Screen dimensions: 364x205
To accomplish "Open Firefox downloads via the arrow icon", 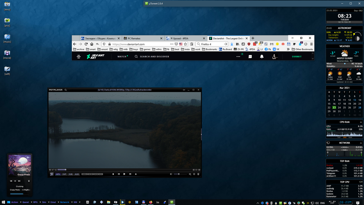I will click(x=232, y=44).
